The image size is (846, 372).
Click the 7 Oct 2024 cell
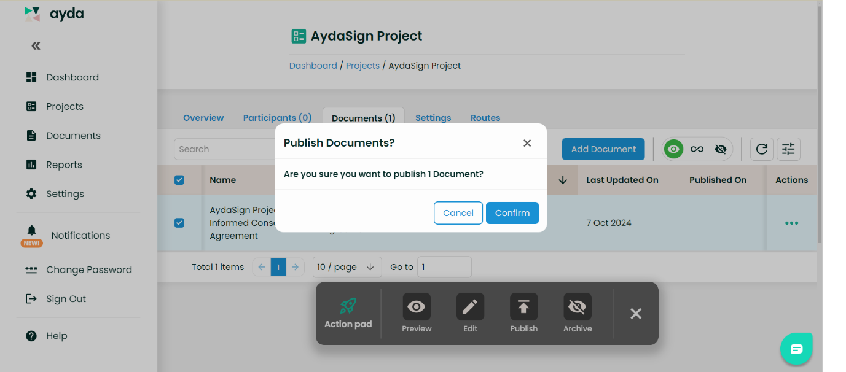(609, 223)
